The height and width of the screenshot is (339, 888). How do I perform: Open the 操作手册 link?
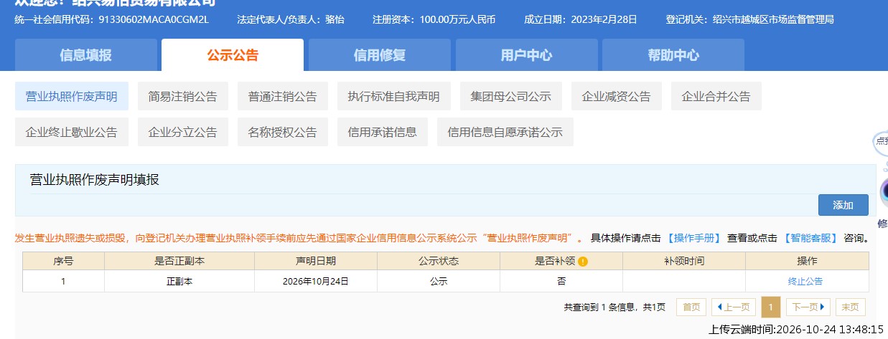(x=695, y=238)
